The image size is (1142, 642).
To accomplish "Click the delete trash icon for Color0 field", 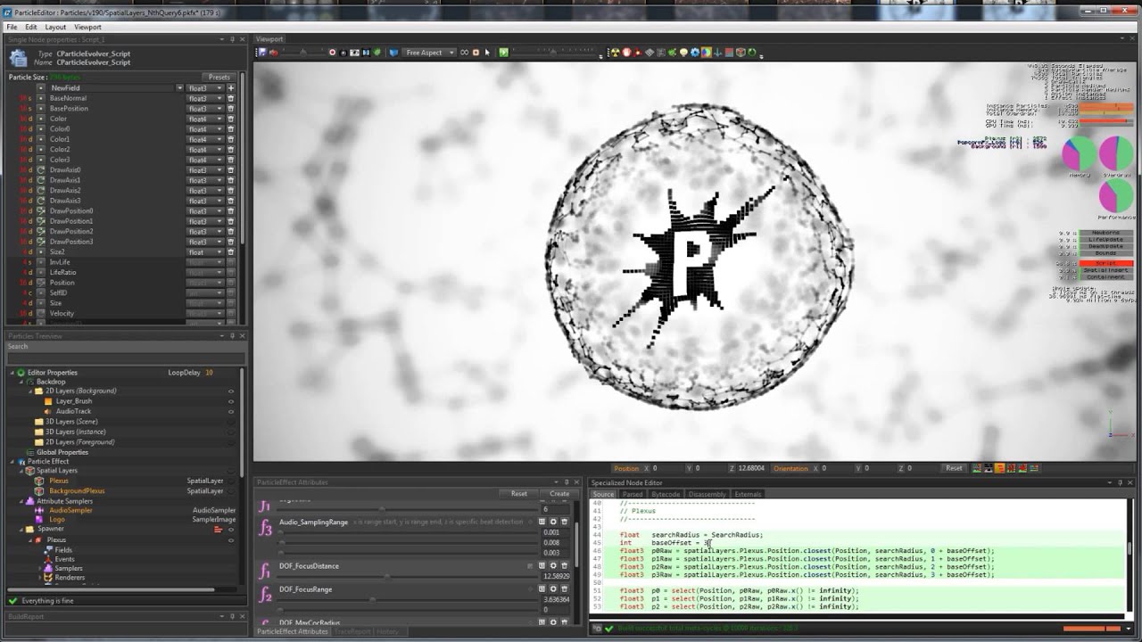I will coord(230,129).
